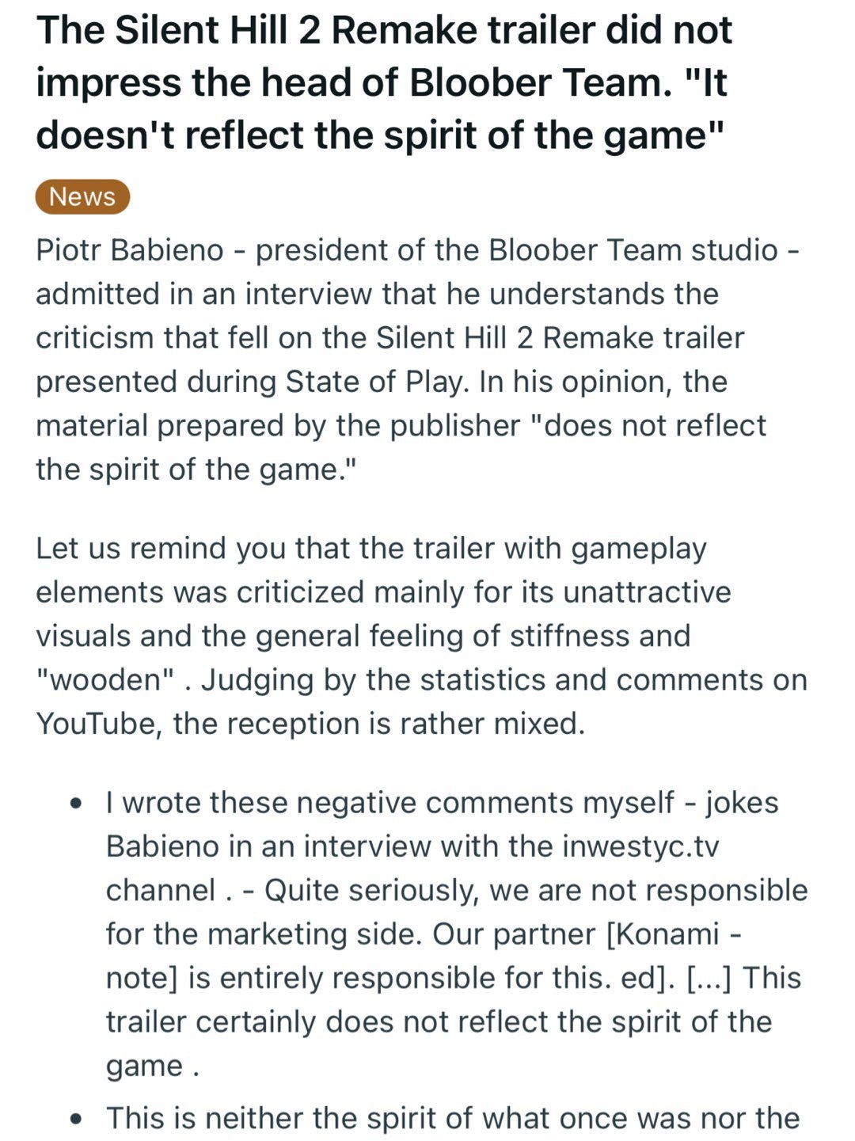This screenshot has height=1141, width=855.
Task: Click the first bullet point marker
Action: [x=76, y=804]
